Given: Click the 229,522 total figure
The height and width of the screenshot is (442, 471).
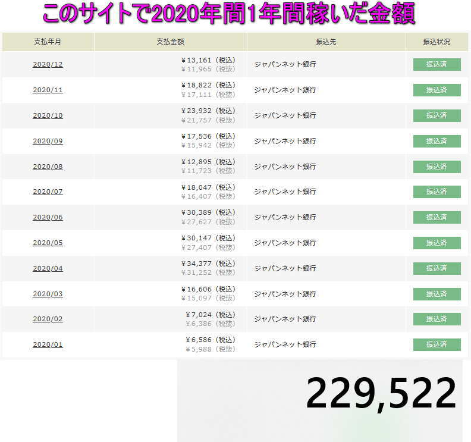Looking at the screenshot, I should (x=381, y=394).
